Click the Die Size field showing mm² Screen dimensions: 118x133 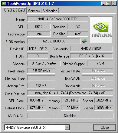pos(77,34)
